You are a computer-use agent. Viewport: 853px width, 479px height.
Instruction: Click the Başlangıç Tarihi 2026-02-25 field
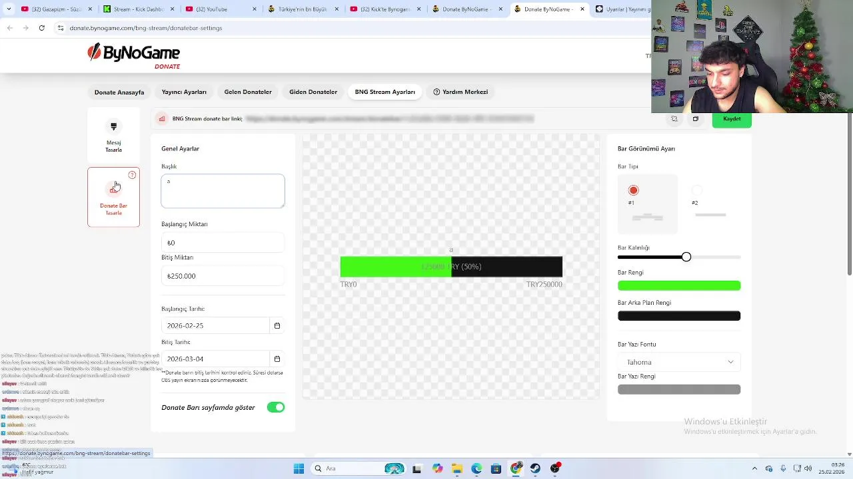coord(215,325)
